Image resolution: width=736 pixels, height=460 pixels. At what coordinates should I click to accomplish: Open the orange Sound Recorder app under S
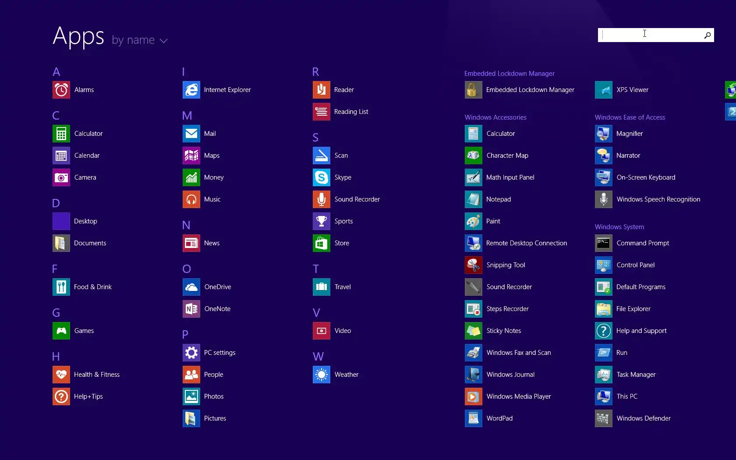322,199
